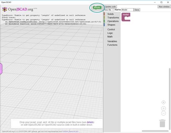The height and width of the screenshot is (133, 171).
Task: Select the purple model block
Action: pyautogui.click(x=126, y=17)
